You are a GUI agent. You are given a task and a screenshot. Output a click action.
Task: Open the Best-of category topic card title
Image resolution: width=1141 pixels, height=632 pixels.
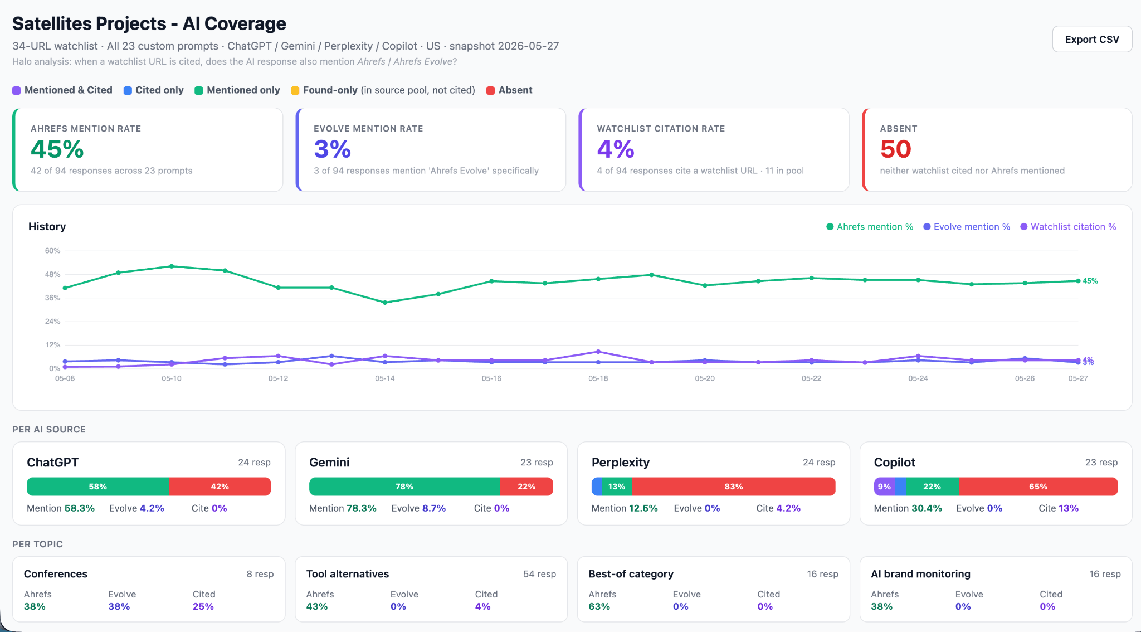coord(631,574)
